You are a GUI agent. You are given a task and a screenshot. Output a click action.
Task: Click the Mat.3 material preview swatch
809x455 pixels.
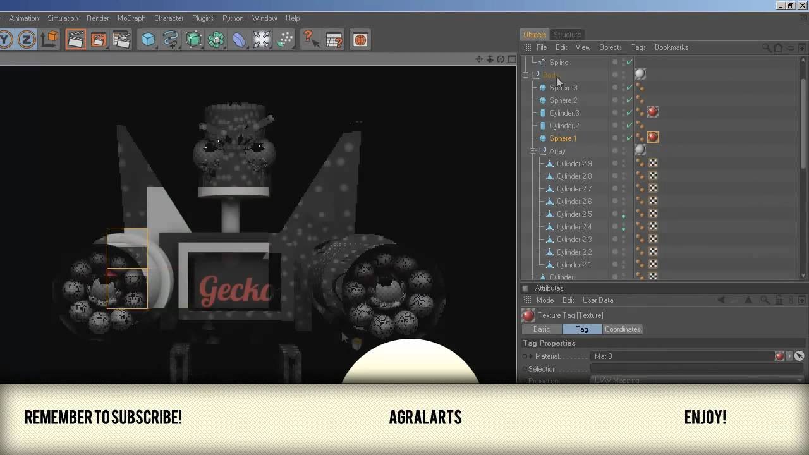coord(779,356)
